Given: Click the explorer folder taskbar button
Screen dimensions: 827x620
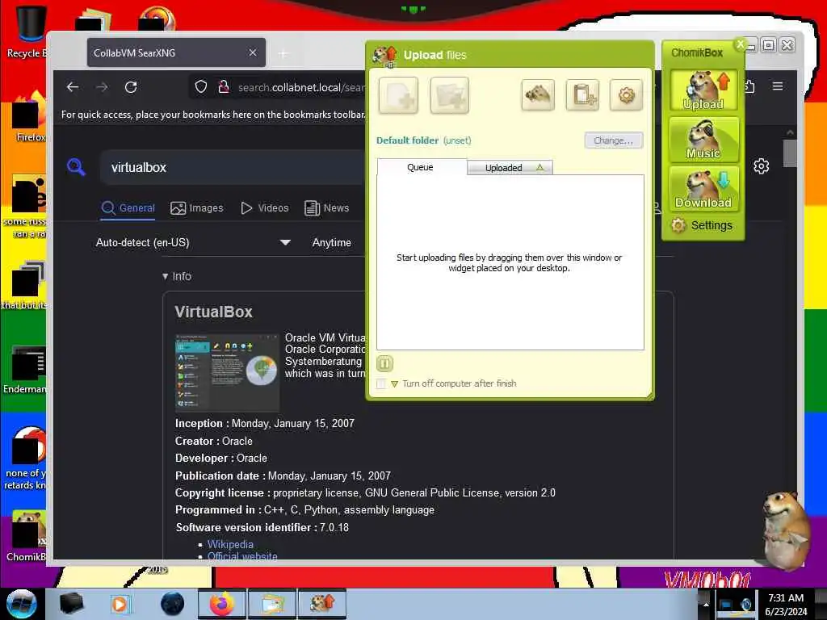Looking at the screenshot, I should pos(272,604).
